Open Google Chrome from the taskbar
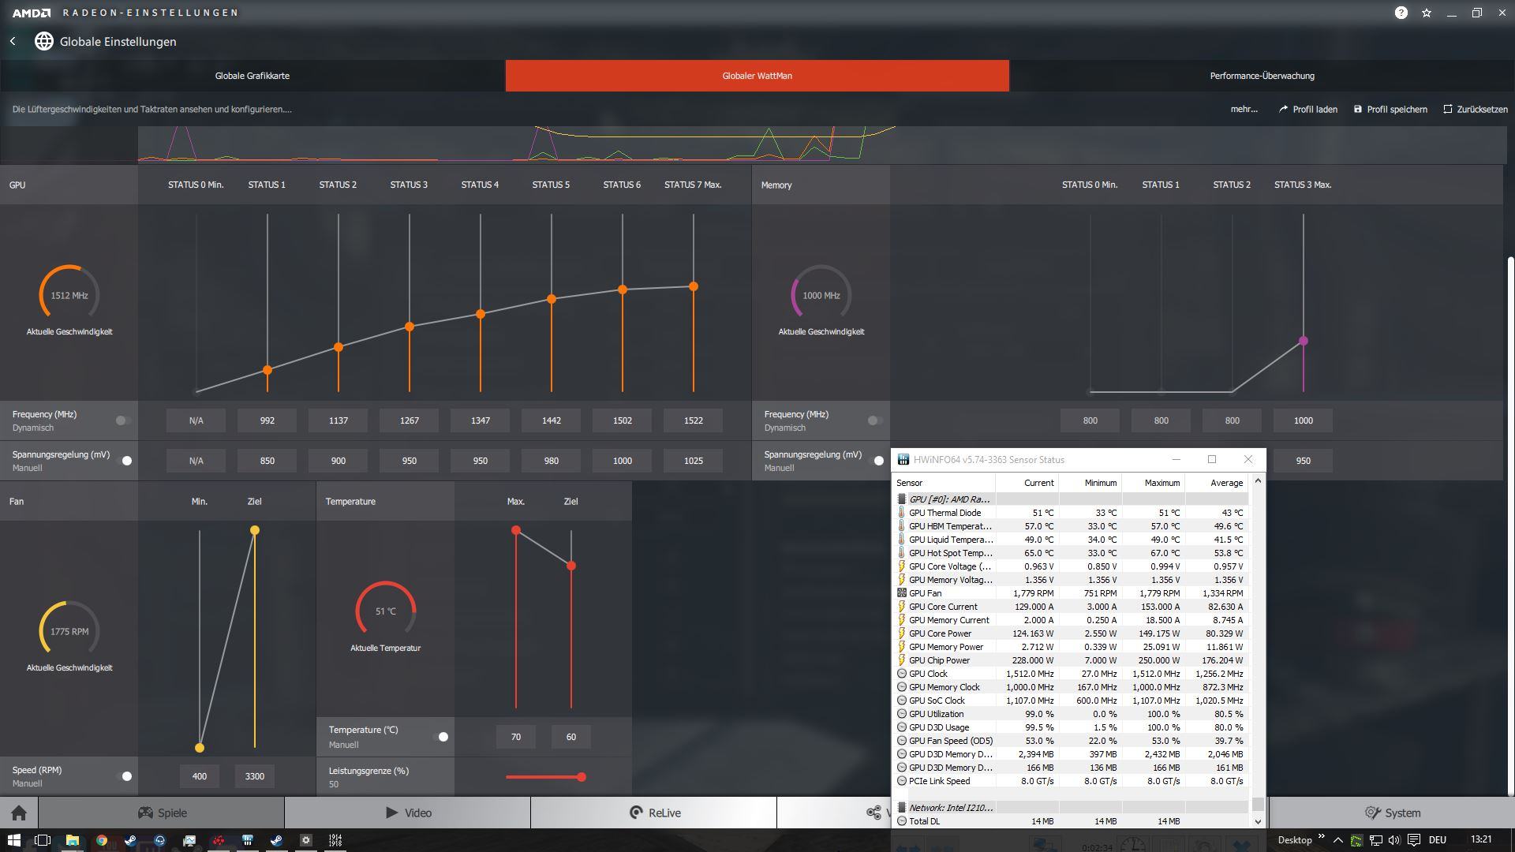Image resolution: width=1515 pixels, height=852 pixels. (102, 840)
